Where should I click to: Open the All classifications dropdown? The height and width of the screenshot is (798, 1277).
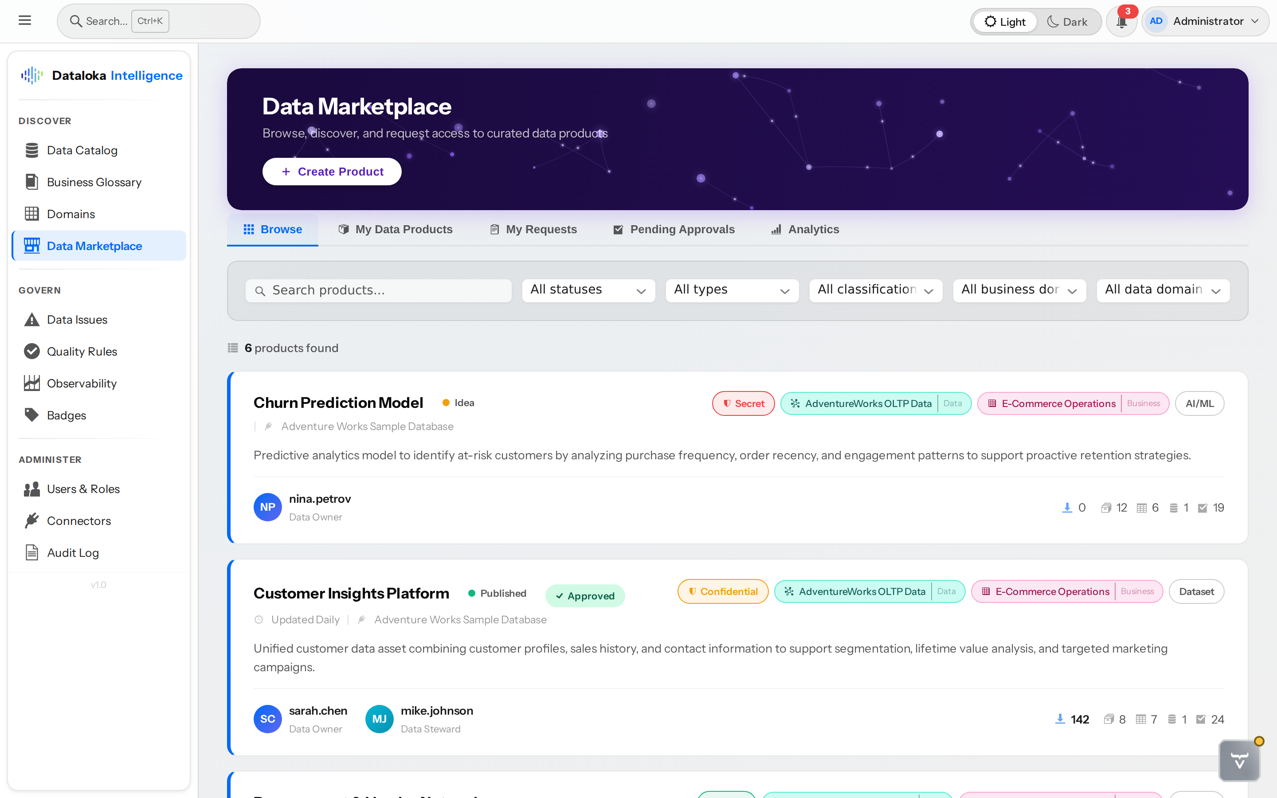tap(875, 290)
